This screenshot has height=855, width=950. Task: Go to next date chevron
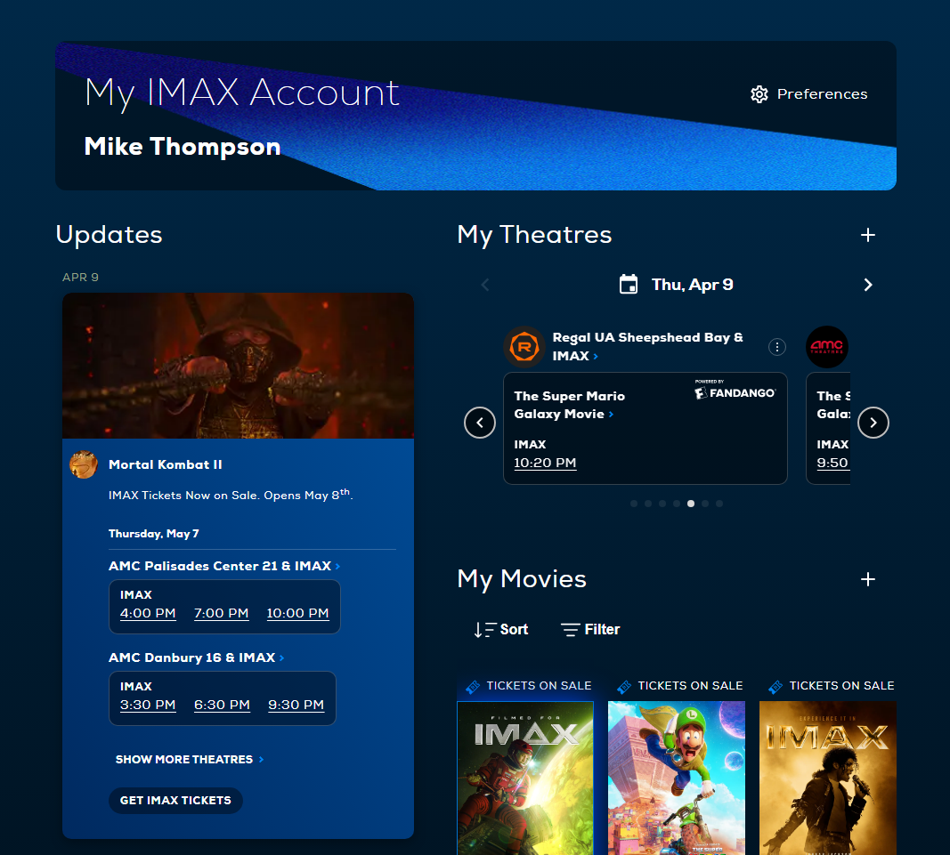867,285
